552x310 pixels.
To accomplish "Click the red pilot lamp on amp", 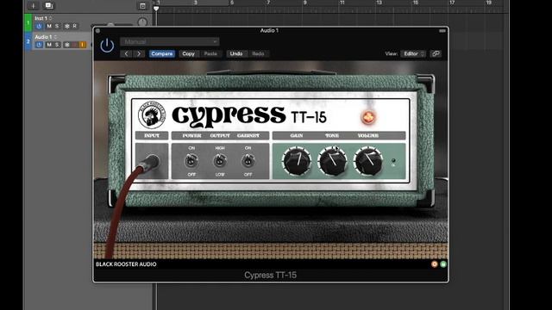I will [368, 117].
